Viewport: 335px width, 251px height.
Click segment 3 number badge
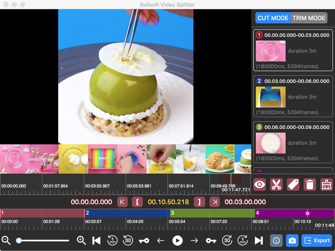pyautogui.click(x=259, y=127)
